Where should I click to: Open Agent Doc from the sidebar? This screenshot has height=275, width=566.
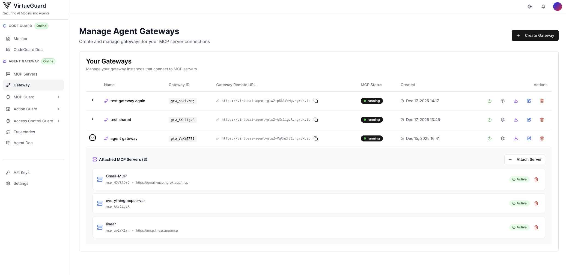pyautogui.click(x=23, y=143)
